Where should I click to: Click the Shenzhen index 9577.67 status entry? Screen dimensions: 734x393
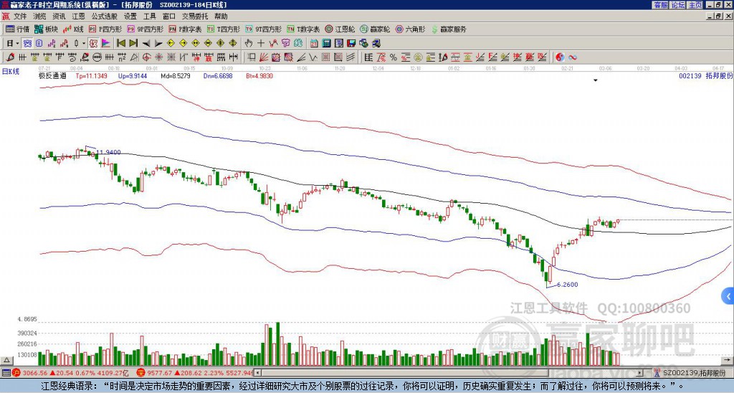(195, 373)
